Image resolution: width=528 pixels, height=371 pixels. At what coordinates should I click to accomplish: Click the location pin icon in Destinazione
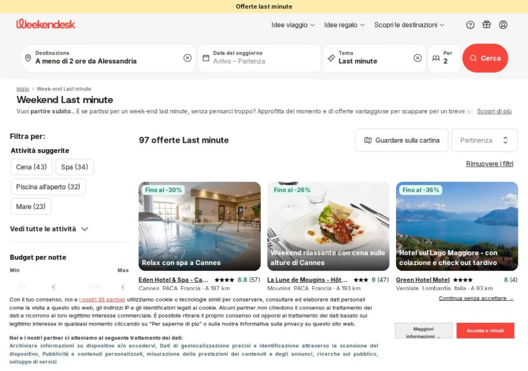click(x=28, y=58)
